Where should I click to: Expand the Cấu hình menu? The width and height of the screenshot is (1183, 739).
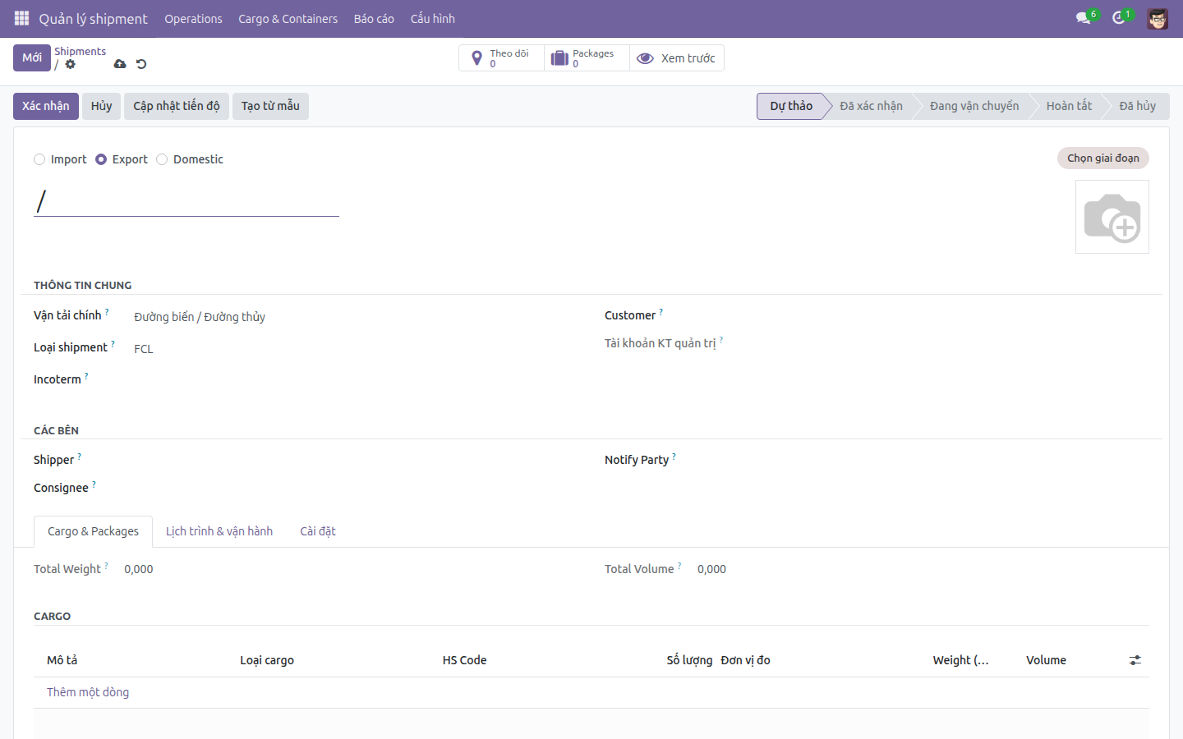pos(433,19)
